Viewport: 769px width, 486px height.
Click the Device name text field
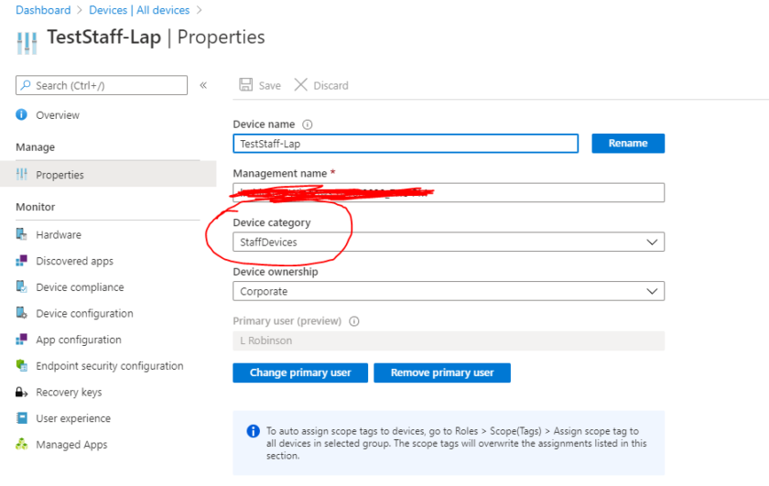coord(406,143)
